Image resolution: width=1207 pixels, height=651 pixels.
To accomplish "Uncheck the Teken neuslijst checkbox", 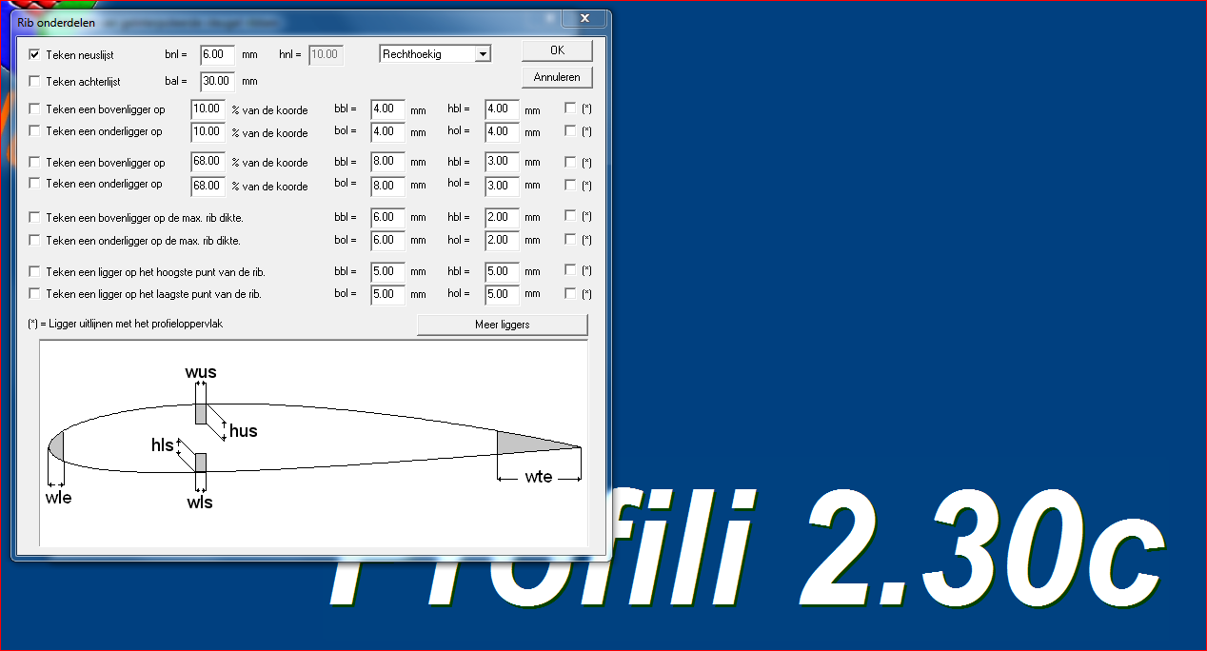I will click(35, 55).
